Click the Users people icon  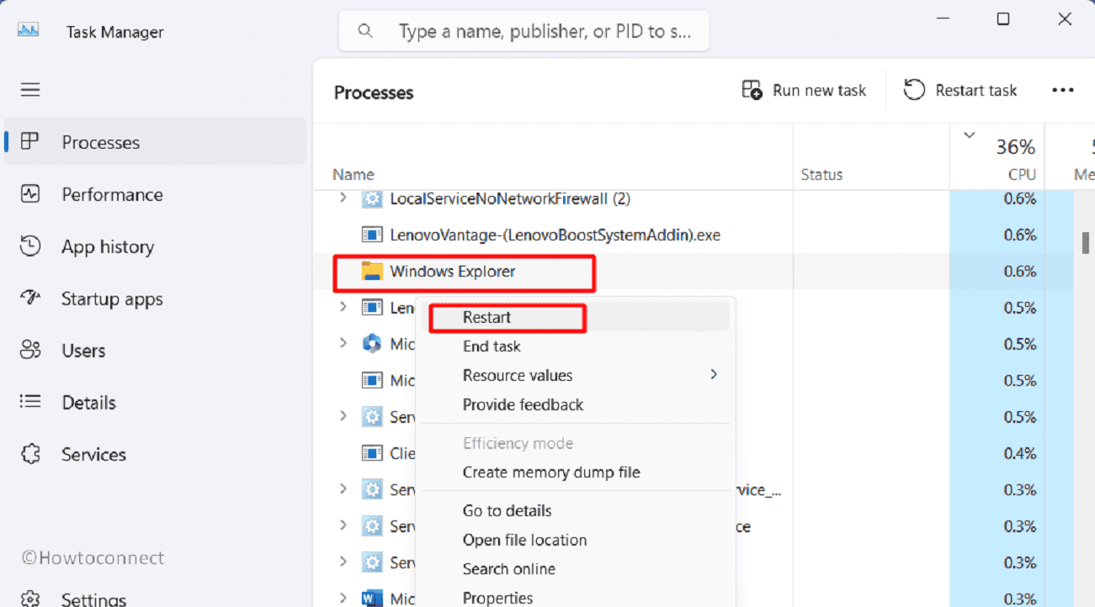[30, 350]
